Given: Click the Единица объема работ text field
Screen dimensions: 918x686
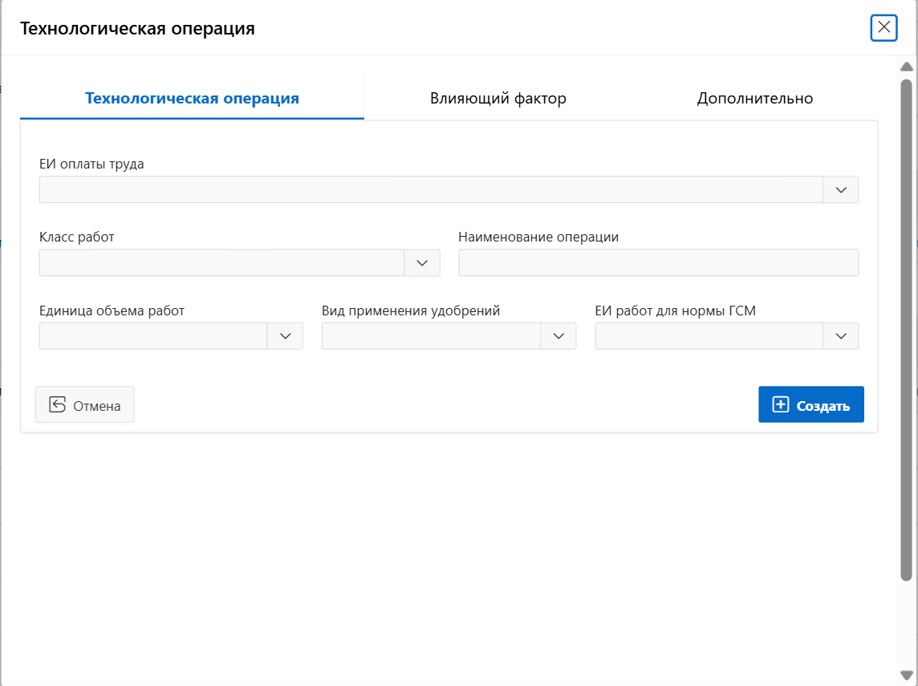Looking at the screenshot, I should 152,336.
